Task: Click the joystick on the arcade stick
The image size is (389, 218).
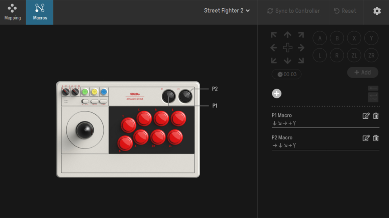Action: (x=85, y=130)
